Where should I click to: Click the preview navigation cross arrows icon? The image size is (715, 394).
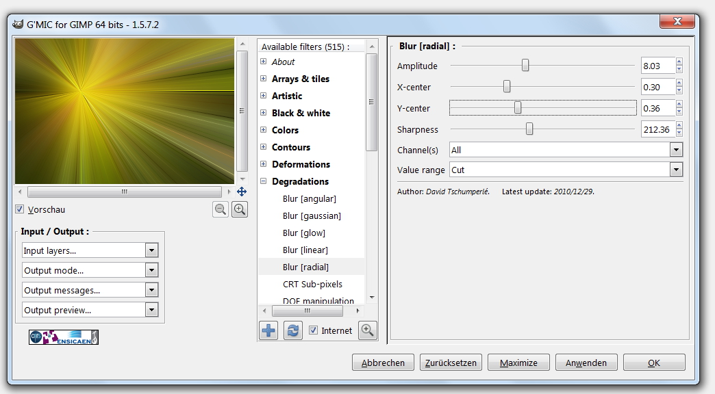(x=242, y=192)
